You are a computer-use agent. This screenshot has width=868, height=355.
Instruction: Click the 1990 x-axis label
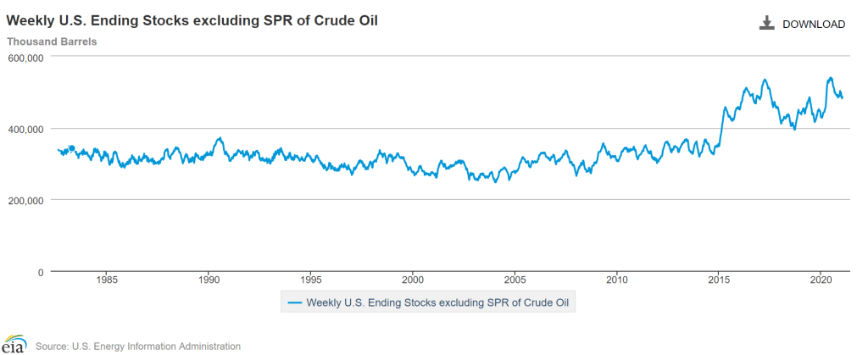click(x=209, y=279)
